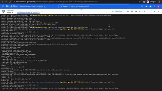Click the 'eventType: google.storage.object.finalize' line

(x=18, y=58)
